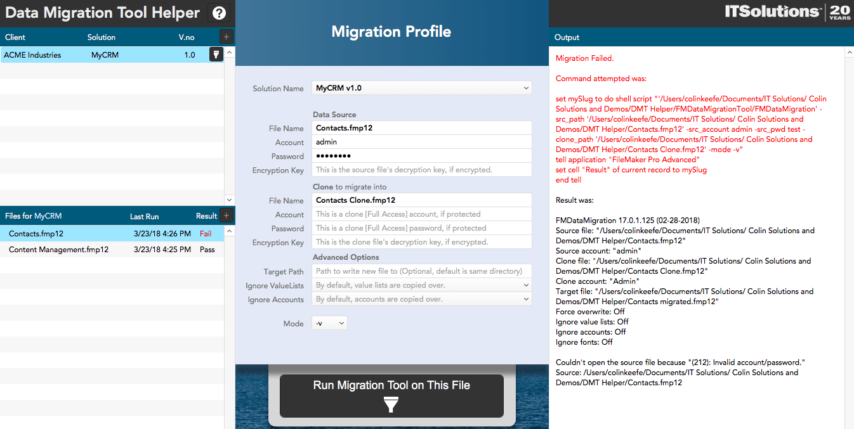
Task: Click the Output panel scroll up arrow
Action: (849, 51)
